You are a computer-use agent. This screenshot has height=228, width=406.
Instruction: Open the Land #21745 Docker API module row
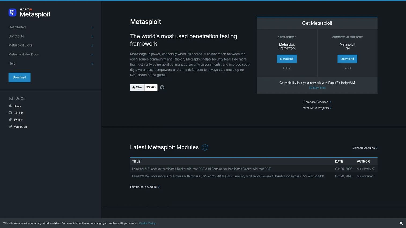pos(254,169)
